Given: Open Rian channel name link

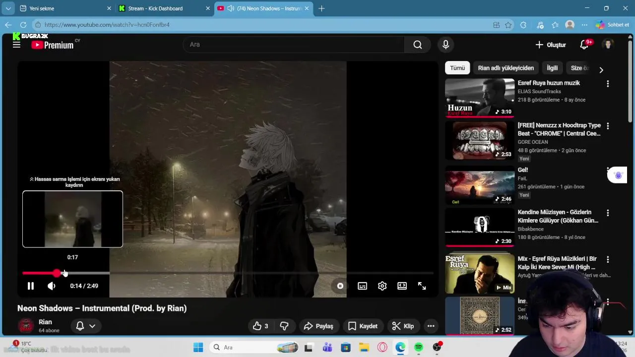Looking at the screenshot, I should (45, 322).
